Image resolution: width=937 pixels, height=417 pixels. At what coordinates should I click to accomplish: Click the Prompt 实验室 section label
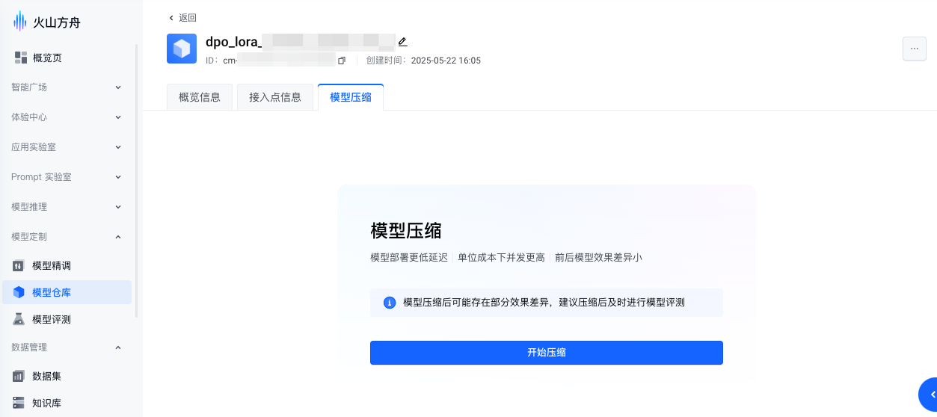[x=41, y=177]
